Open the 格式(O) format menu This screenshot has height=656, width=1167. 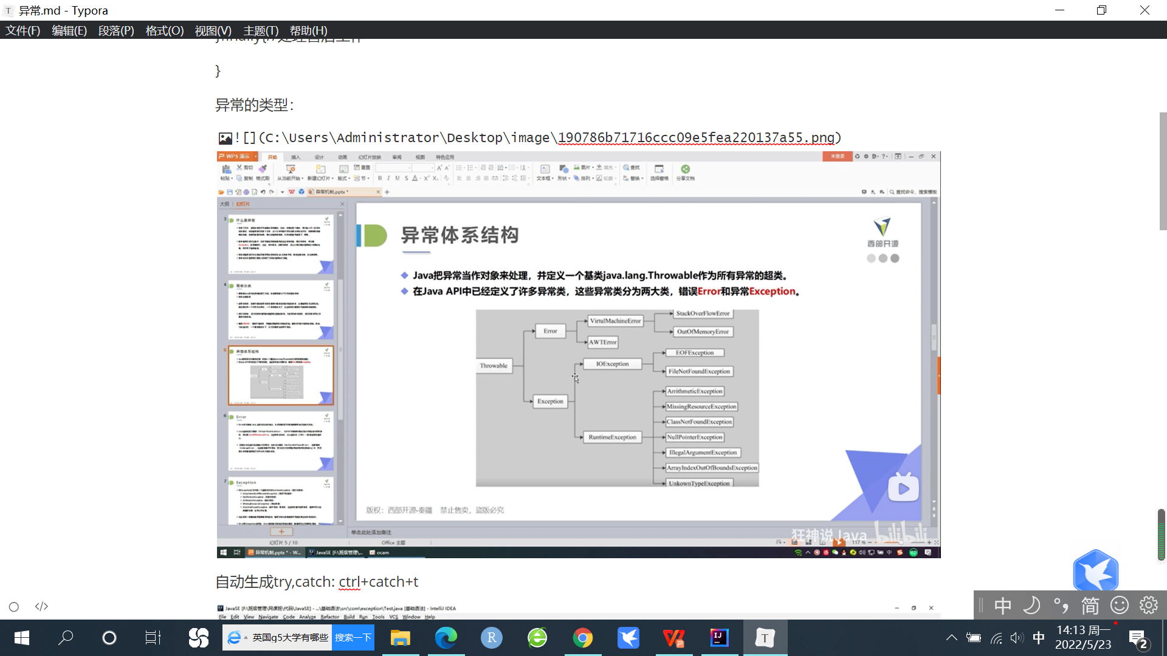165,30
